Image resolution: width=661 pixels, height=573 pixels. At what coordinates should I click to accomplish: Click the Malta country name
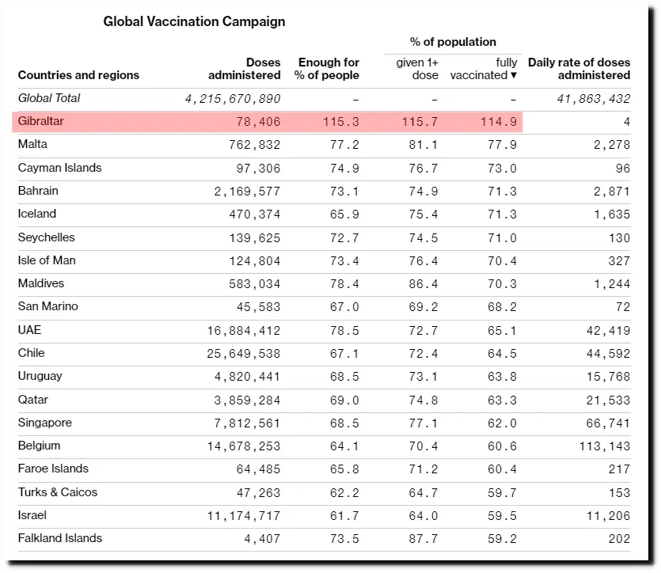(32, 144)
